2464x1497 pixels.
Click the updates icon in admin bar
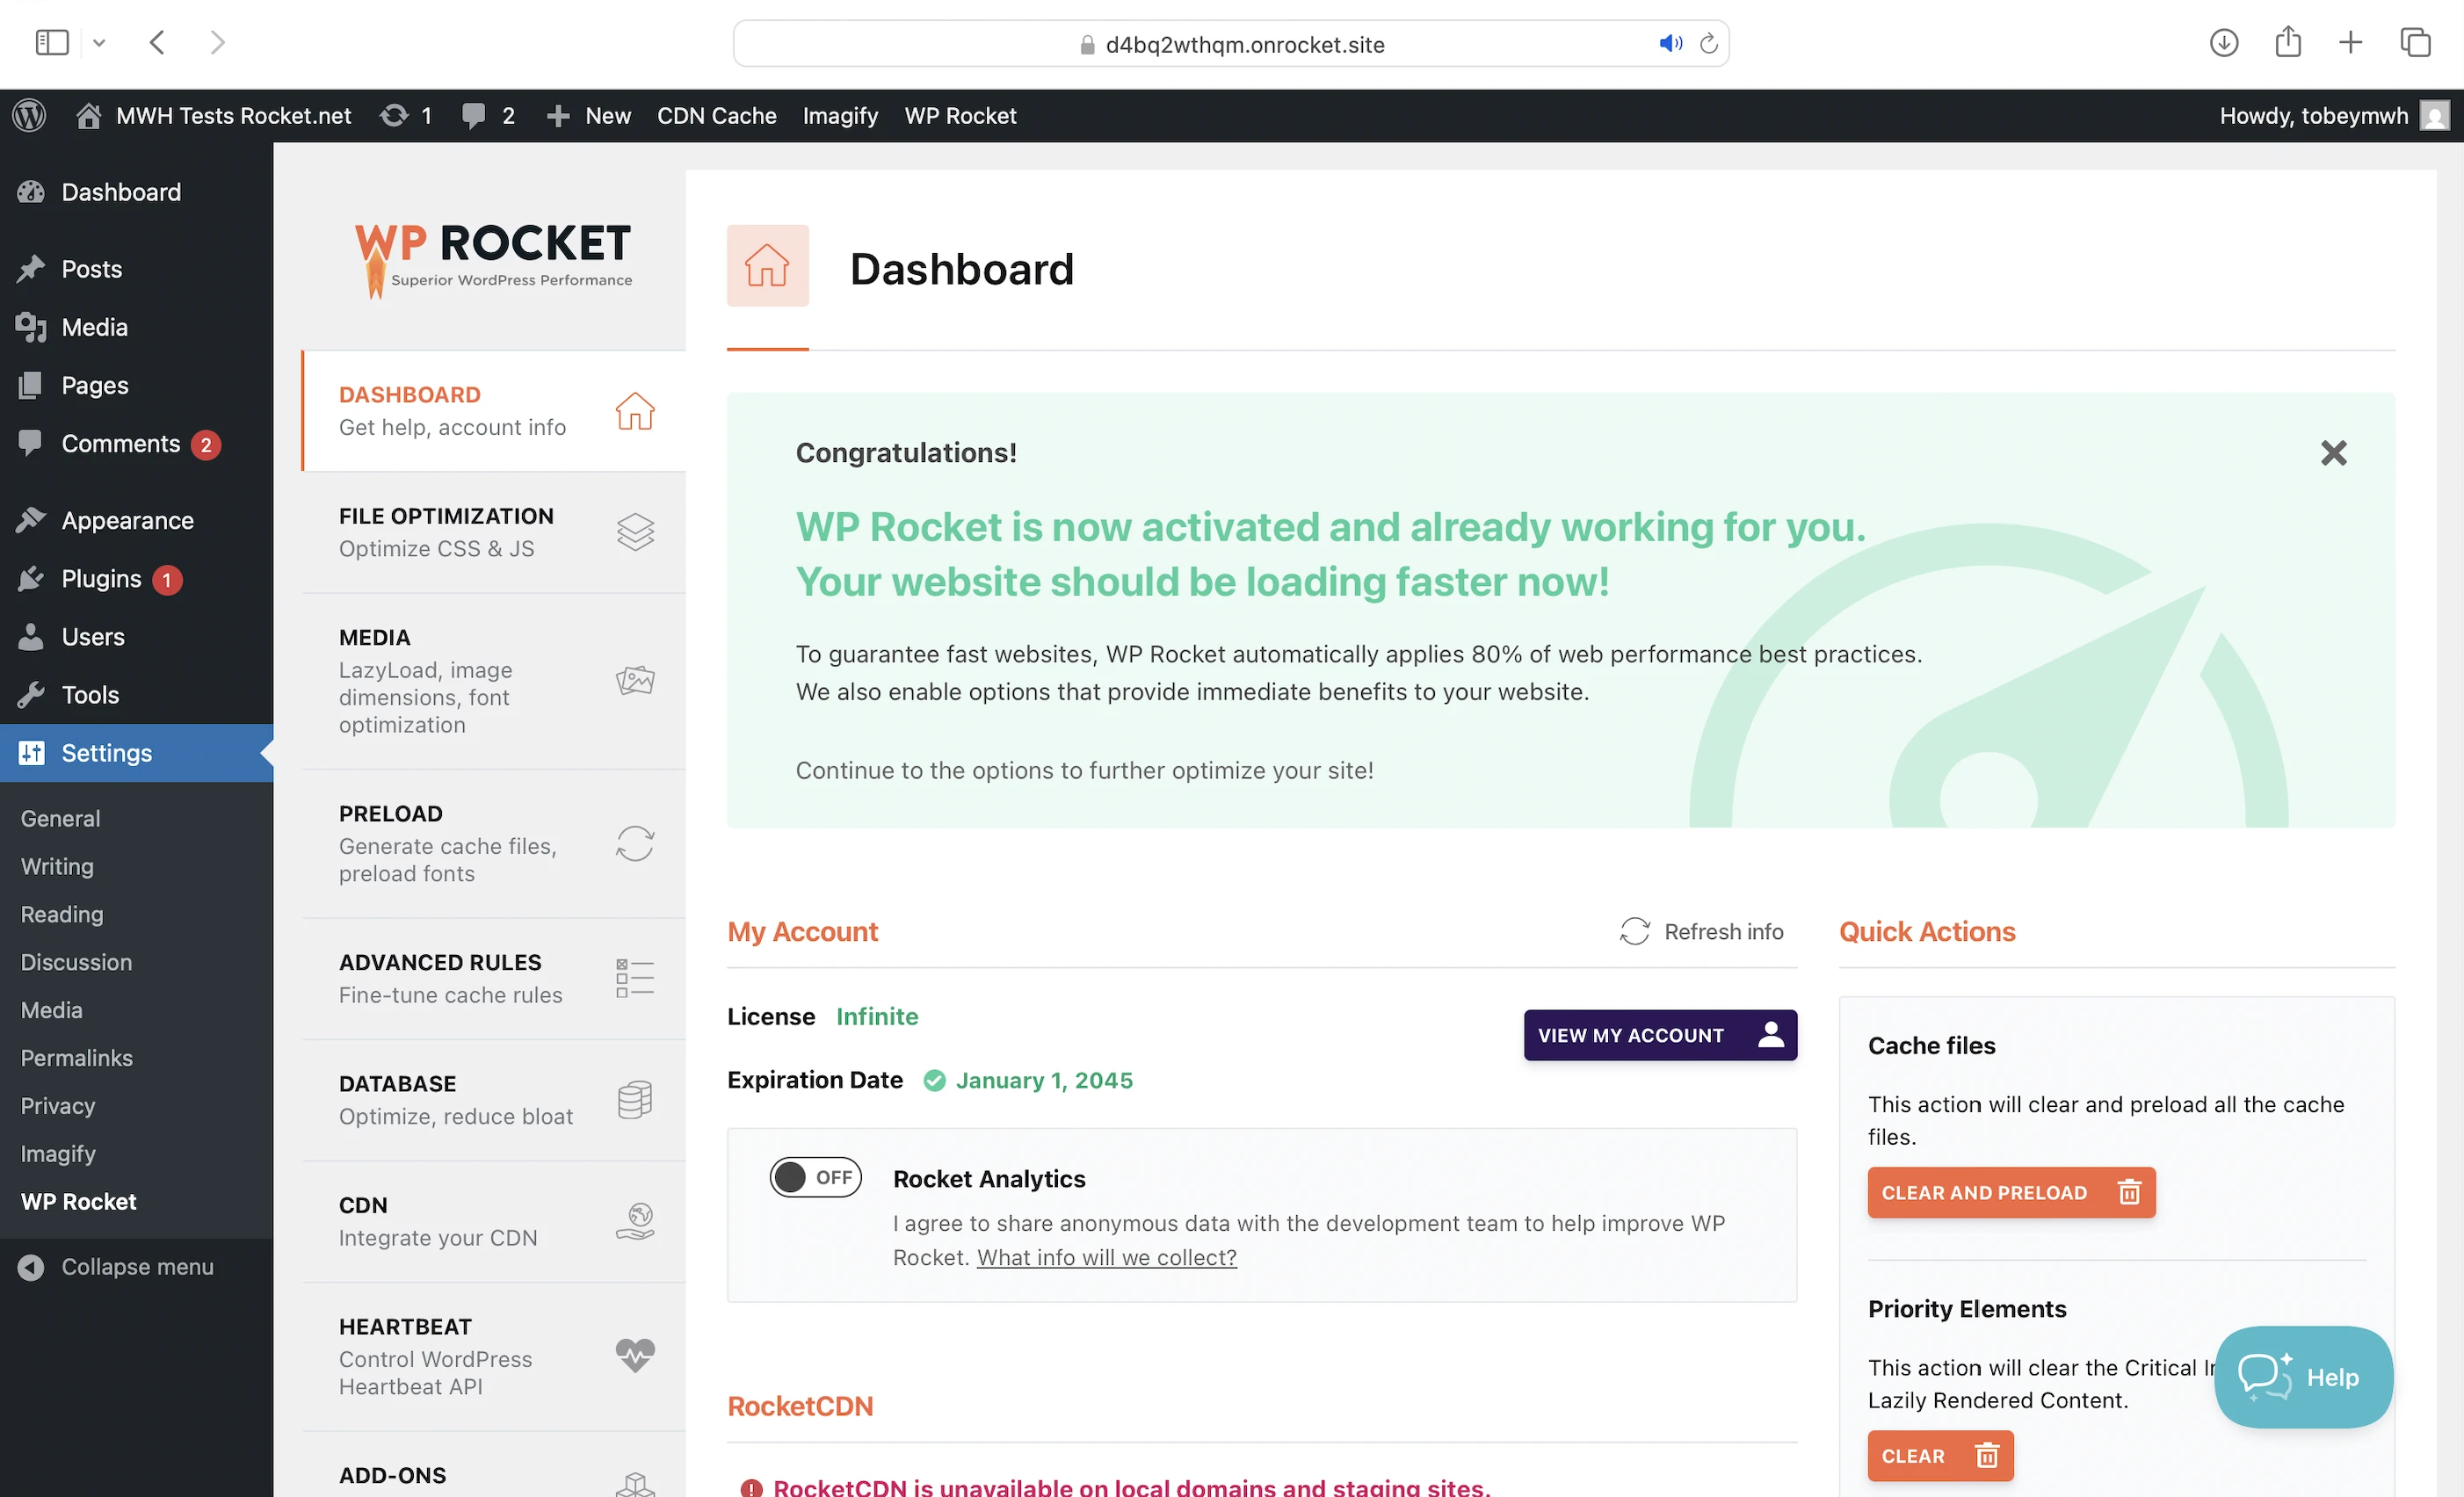click(x=395, y=116)
